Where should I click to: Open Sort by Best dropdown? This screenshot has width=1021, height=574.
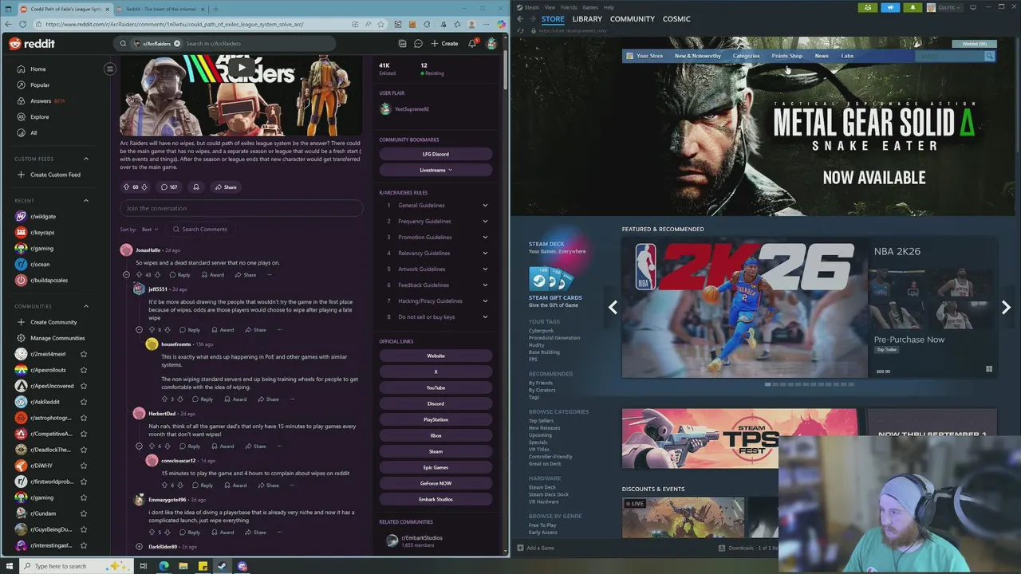150,230
